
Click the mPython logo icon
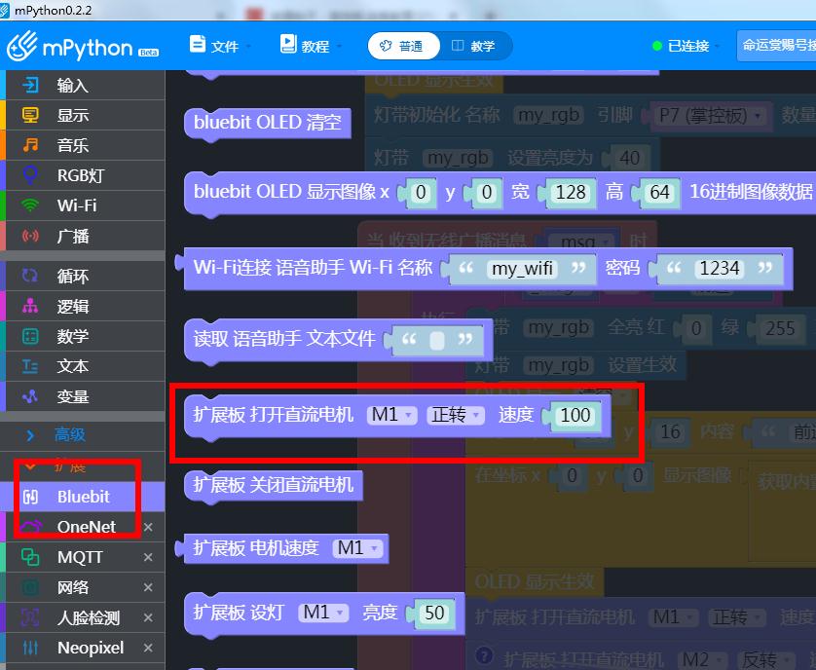click(x=21, y=46)
